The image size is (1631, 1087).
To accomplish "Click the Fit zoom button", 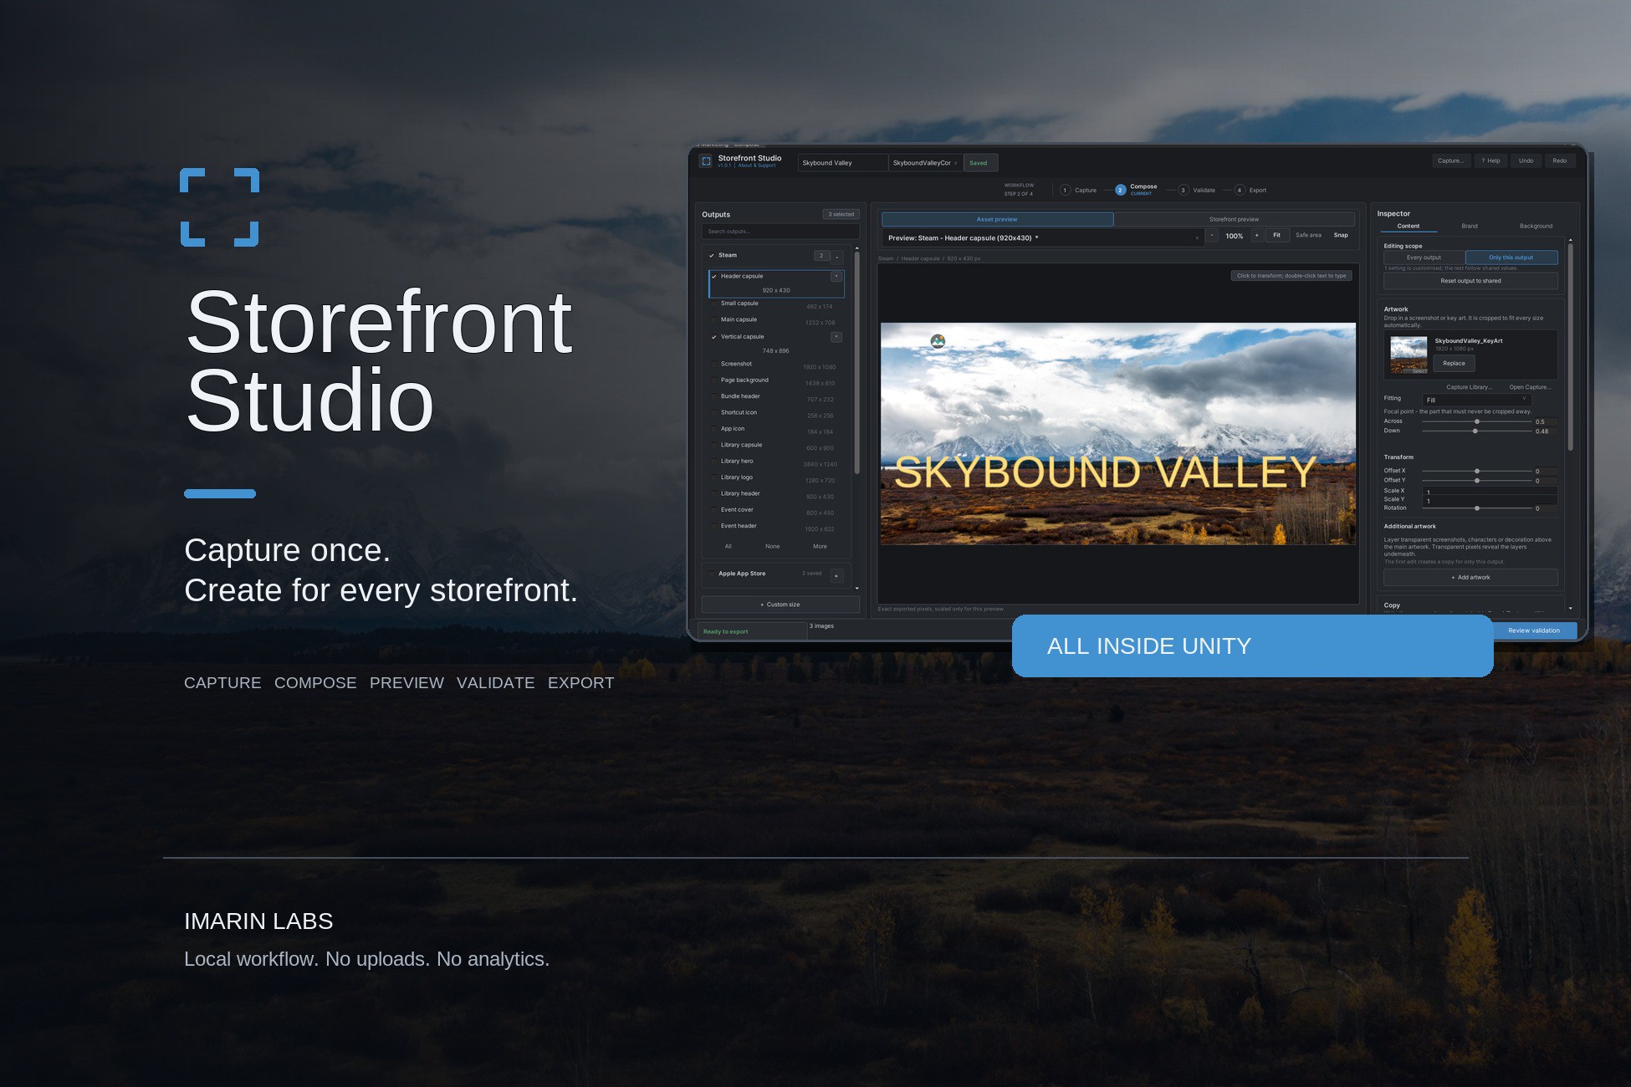I will click(1276, 236).
